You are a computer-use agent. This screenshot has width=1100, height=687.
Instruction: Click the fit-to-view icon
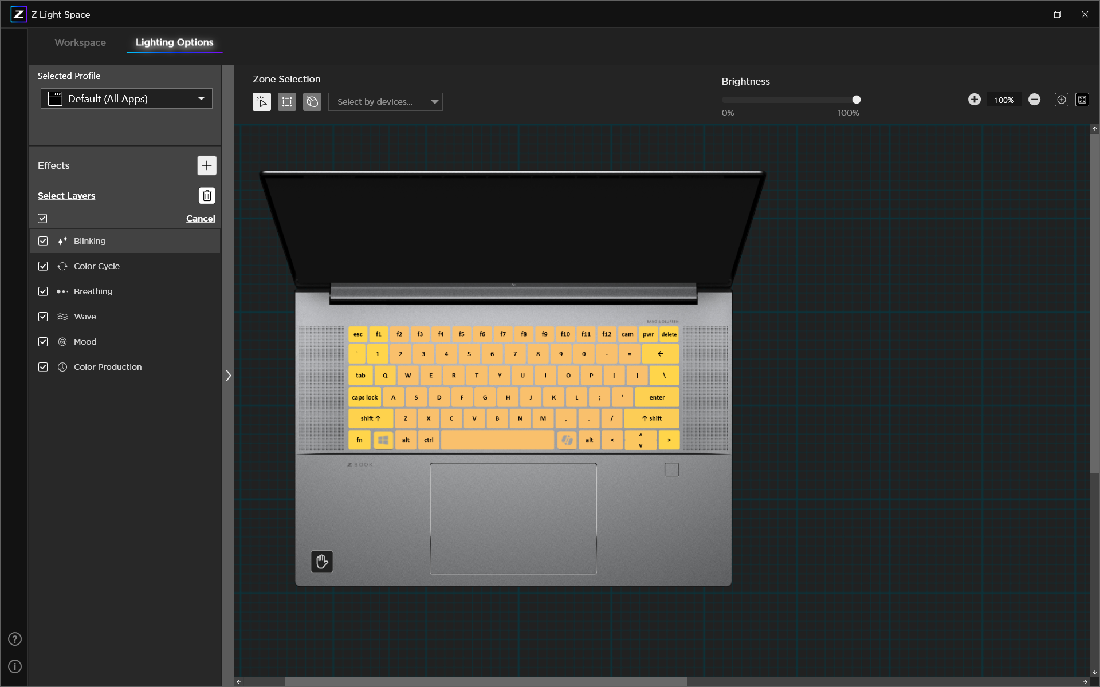coord(1083,99)
